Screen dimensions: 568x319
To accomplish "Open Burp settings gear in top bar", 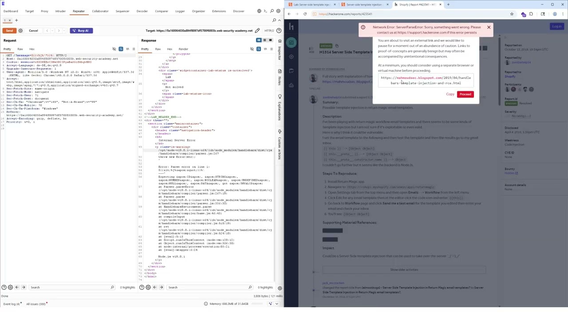I will [x=279, y=11].
